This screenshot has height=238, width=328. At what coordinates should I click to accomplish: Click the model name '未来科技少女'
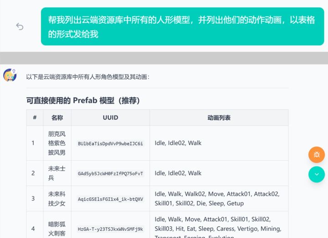pyautogui.click(x=56, y=198)
